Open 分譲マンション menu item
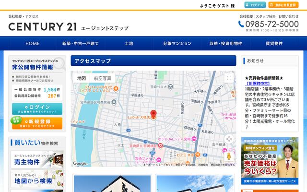 pyautogui.click(x=177, y=43)
